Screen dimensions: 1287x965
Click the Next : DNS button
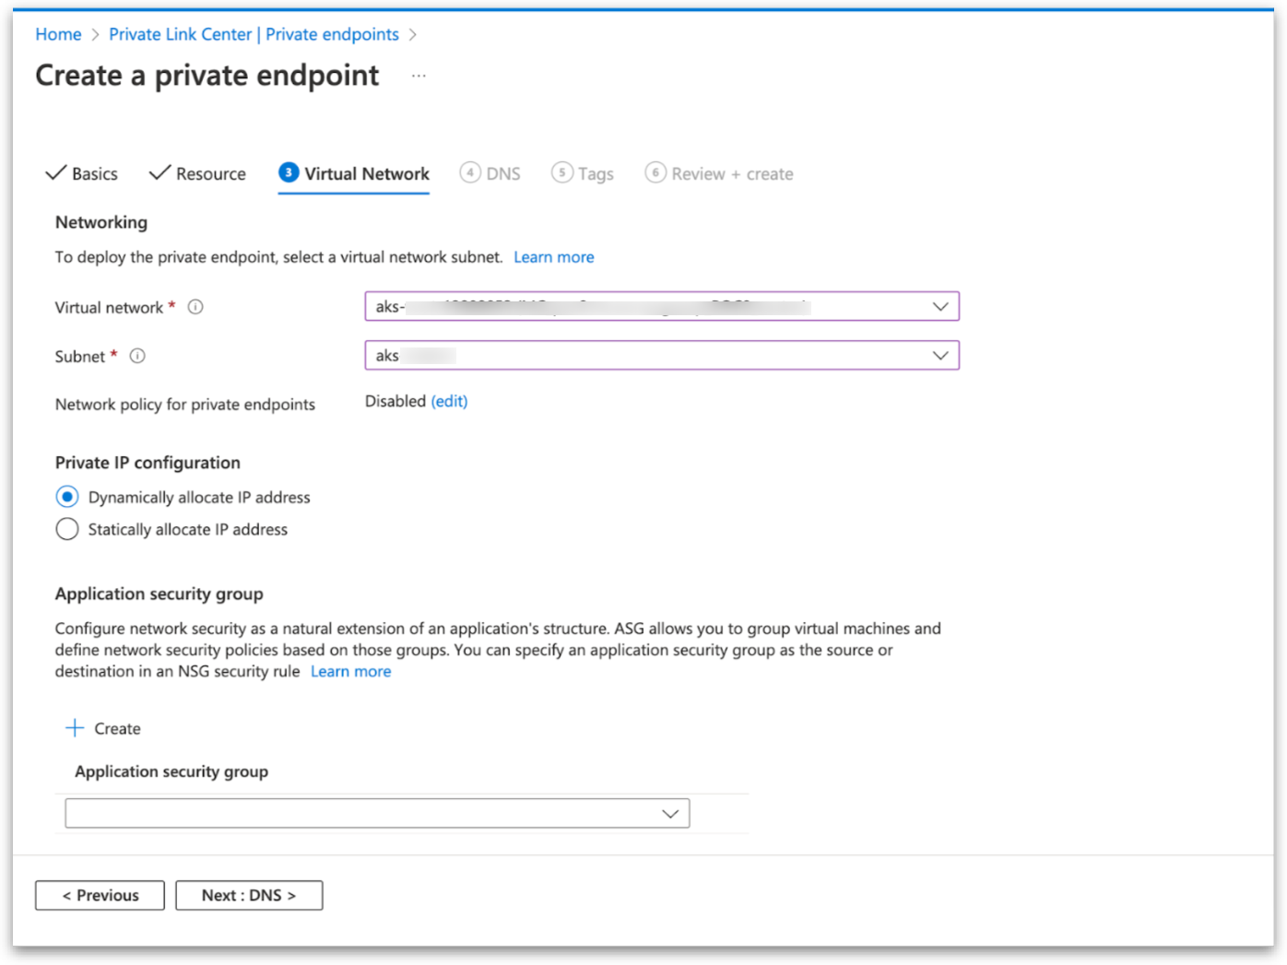249,895
